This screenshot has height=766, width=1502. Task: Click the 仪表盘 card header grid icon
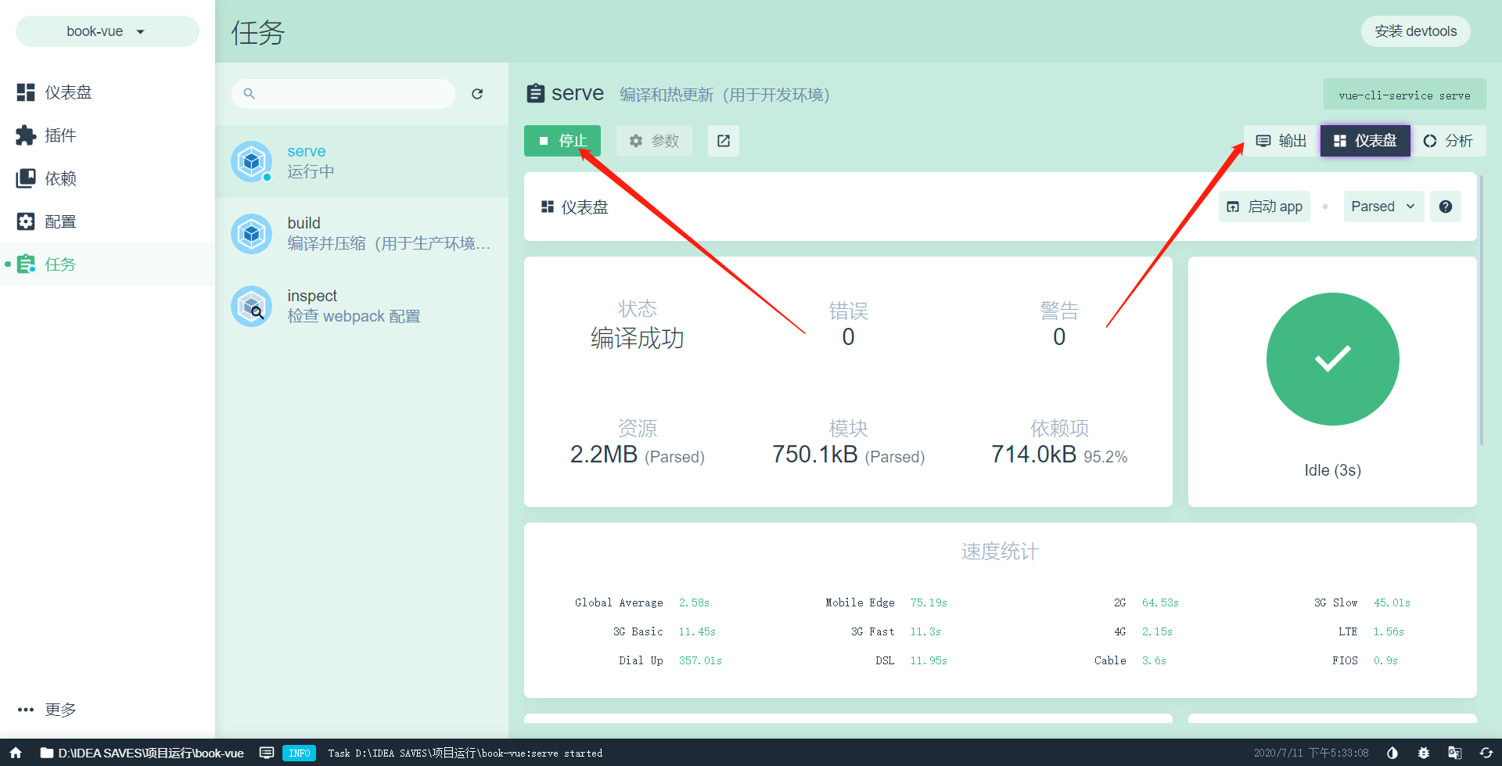point(548,207)
